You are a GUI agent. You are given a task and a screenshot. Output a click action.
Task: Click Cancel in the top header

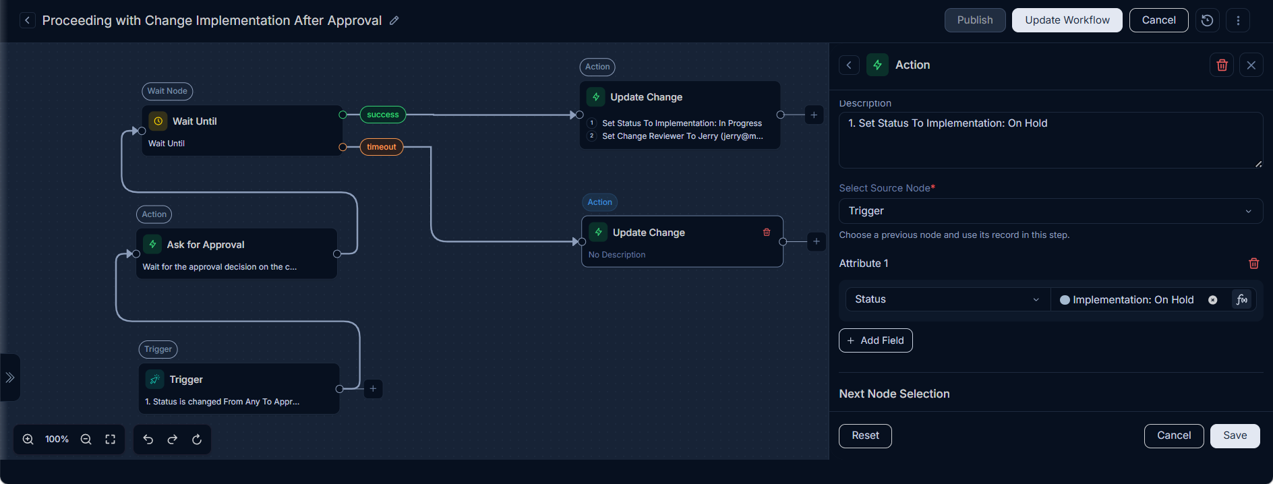pos(1158,20)
